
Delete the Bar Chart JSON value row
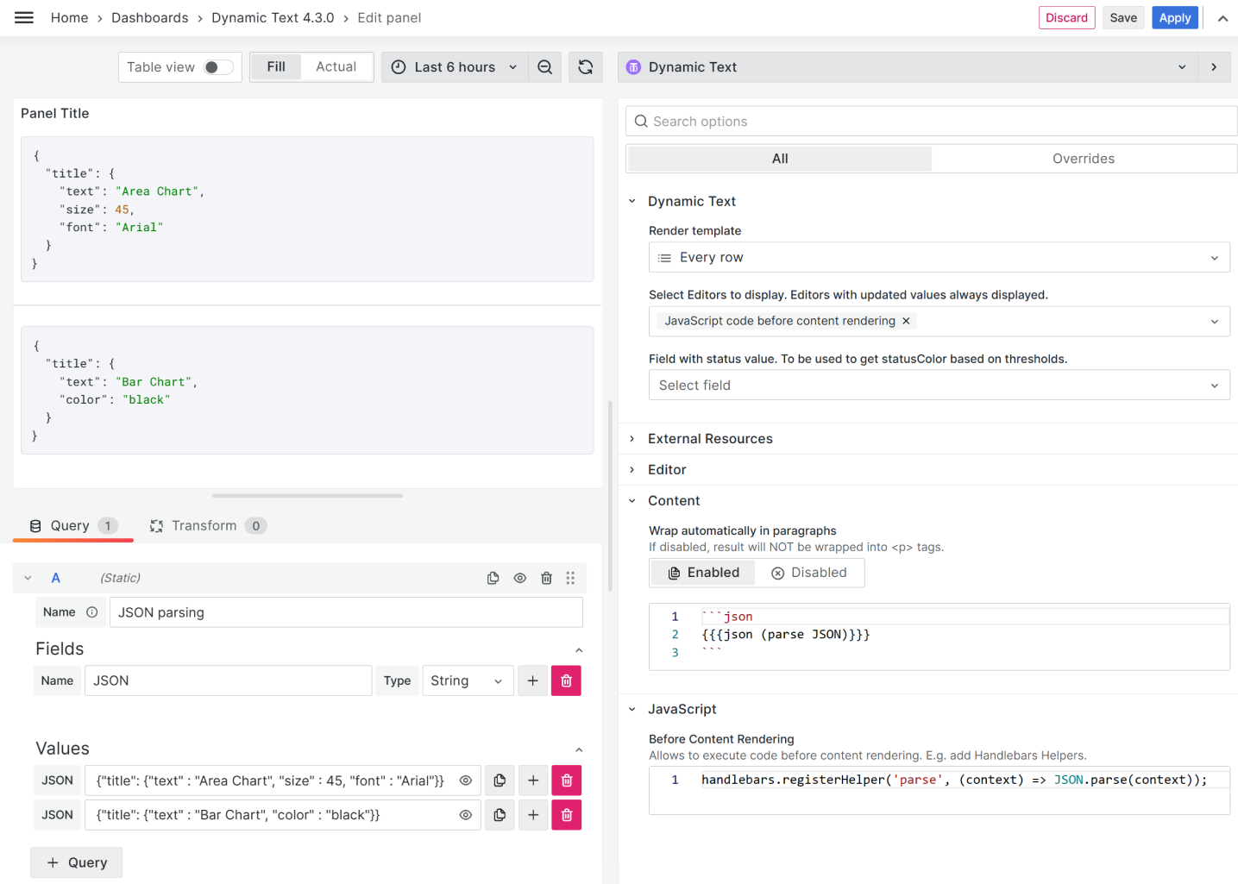tap(566, 815)
